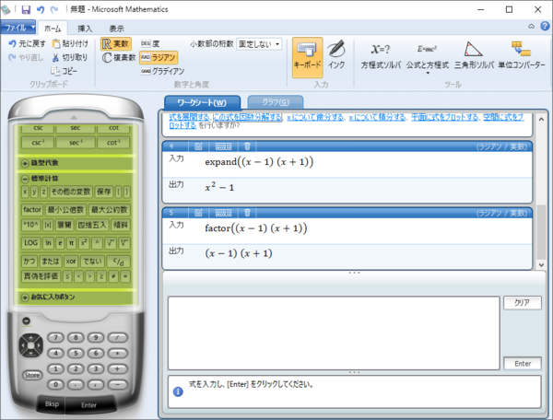Delete entry 4 with trash icon
The image size is (553, 420).
pyautogui.click(x=247, y=146)
